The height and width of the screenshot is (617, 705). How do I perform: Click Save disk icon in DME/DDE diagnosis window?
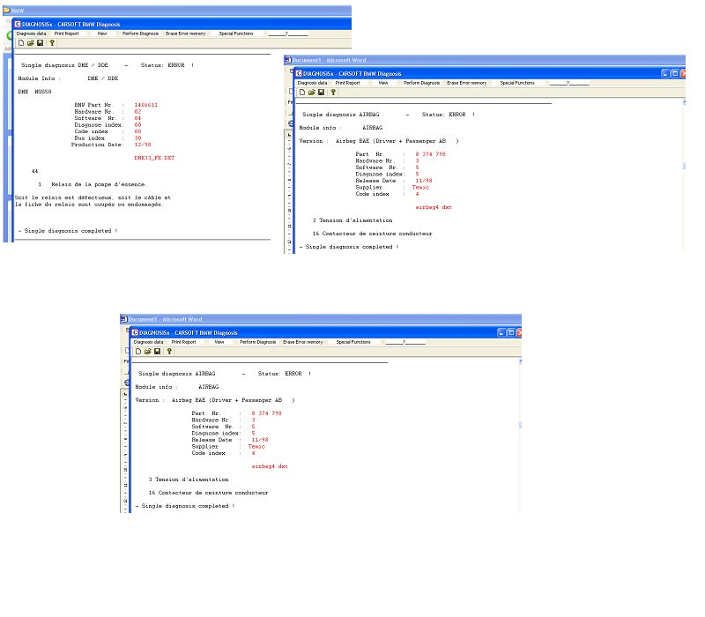(40, 43)
